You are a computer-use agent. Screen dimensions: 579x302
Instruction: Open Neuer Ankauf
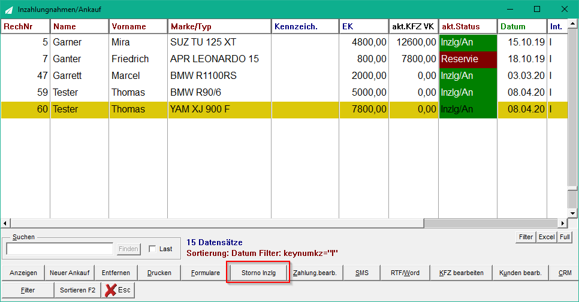(70, 273)
